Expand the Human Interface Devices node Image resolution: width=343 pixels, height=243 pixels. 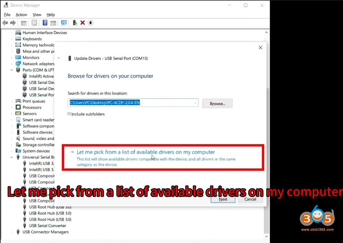click(12, 33)
